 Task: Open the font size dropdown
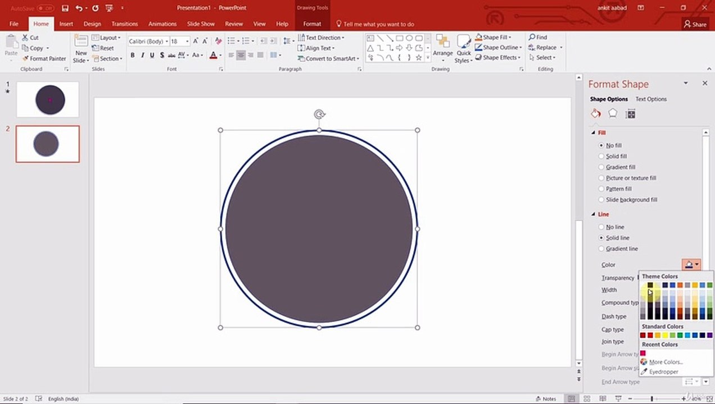click(188, 42)
